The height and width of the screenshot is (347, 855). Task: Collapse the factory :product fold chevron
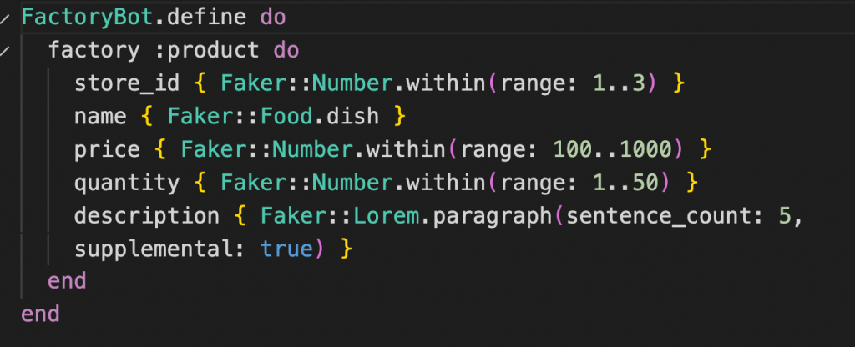[4, 52]
